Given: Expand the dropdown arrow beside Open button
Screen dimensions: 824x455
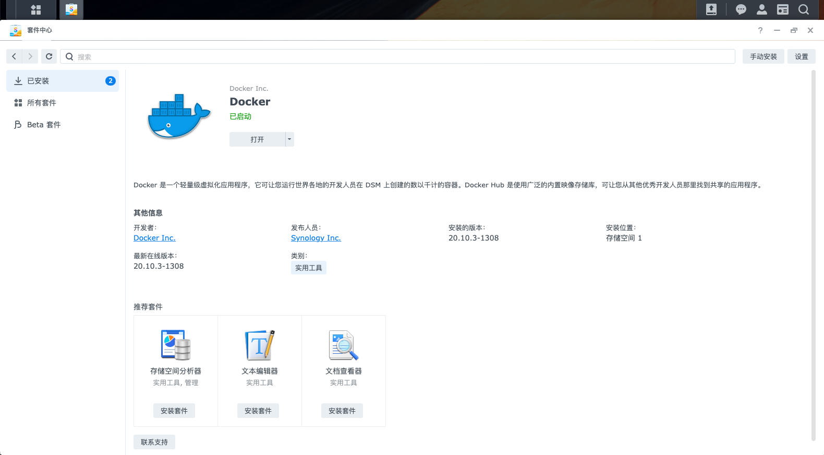Looking at the screenshot, I should click(x=289, y=139).
